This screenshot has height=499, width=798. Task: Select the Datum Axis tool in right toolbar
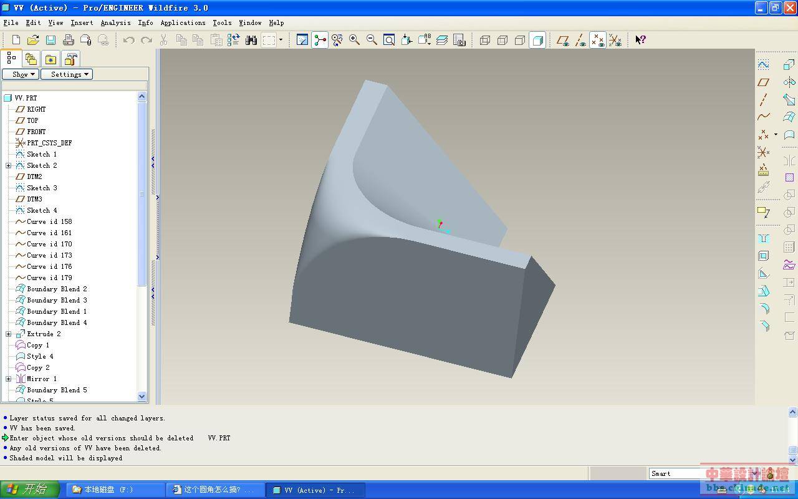click(763, 99)
